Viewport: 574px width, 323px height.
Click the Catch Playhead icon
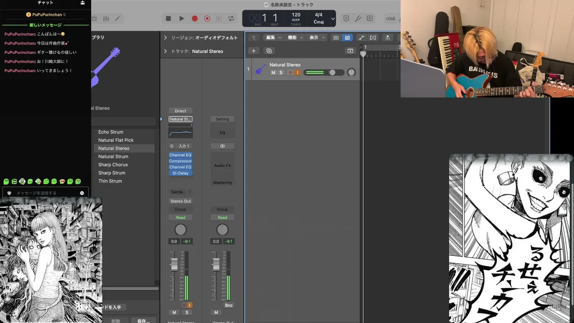pyautogui.click(x=387, y=38)
